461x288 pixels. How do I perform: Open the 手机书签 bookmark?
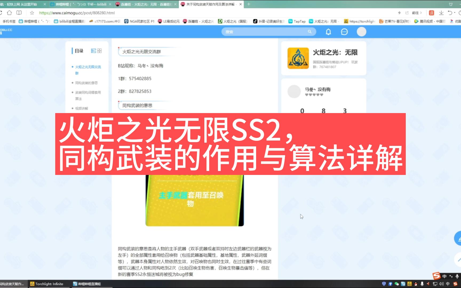(9, 21)
